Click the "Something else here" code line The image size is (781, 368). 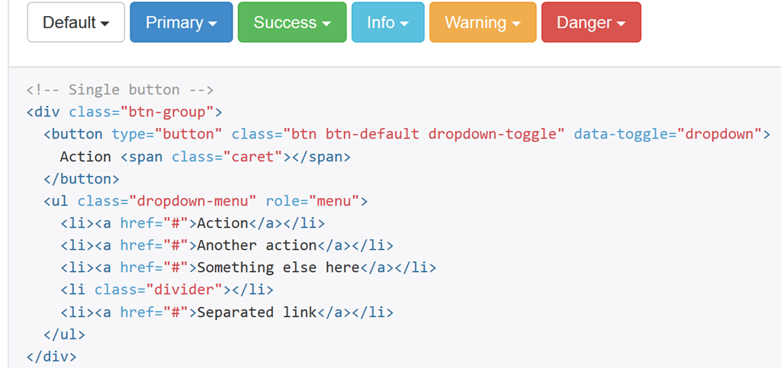pos(248,267)
